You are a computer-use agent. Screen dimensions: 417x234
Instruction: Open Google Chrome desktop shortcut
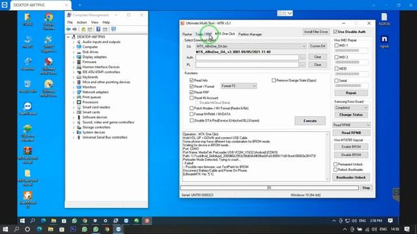point(49,21)
